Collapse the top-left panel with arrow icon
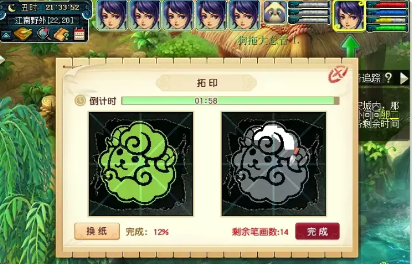 pyautogui.click(x=6, y=35)
